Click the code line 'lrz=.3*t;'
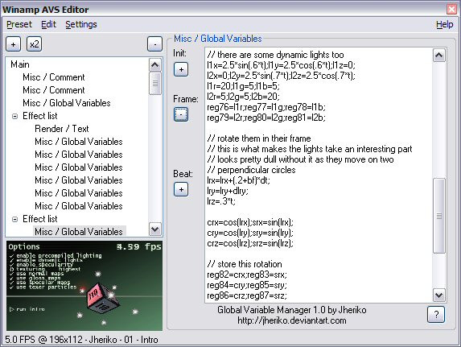This screenshot has height=347, width=461. pyautogui.click(x=221, y=201)
